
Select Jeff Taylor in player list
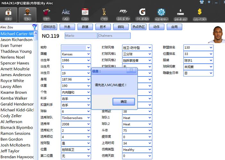[x=17, y=151]
